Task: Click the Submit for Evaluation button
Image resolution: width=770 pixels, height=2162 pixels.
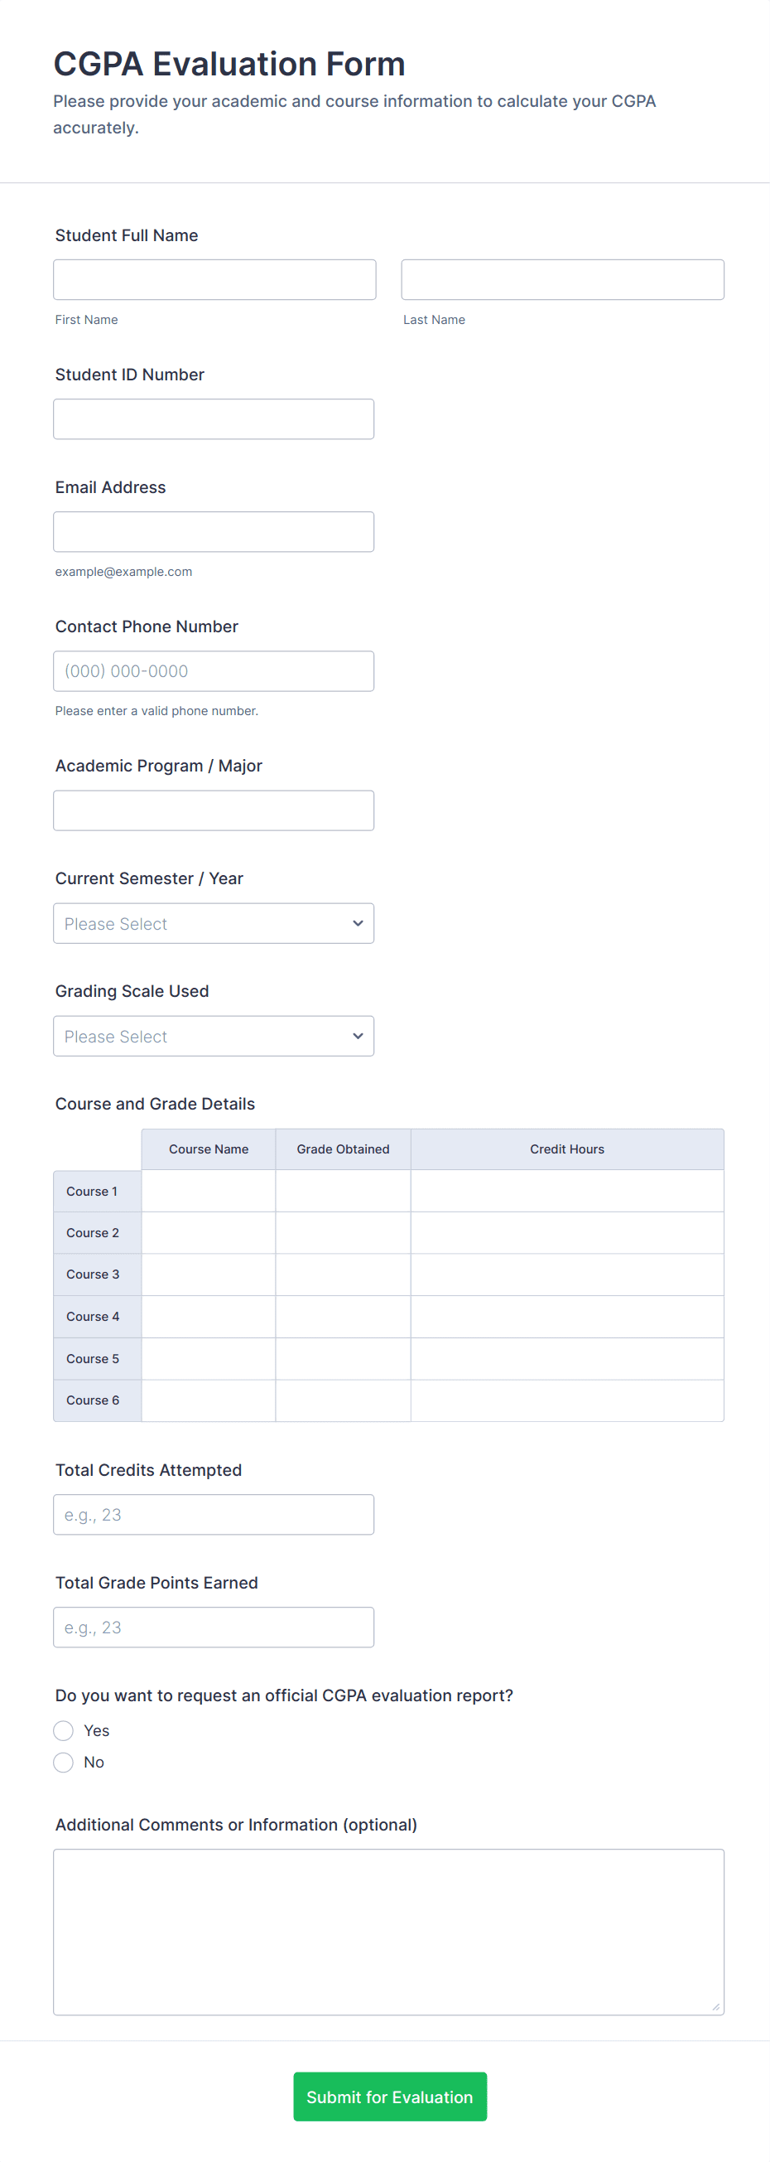Action: point(389,2096)
